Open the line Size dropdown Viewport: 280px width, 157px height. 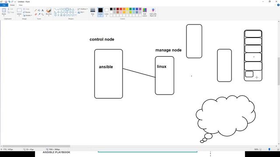click(x=93, y=12)
